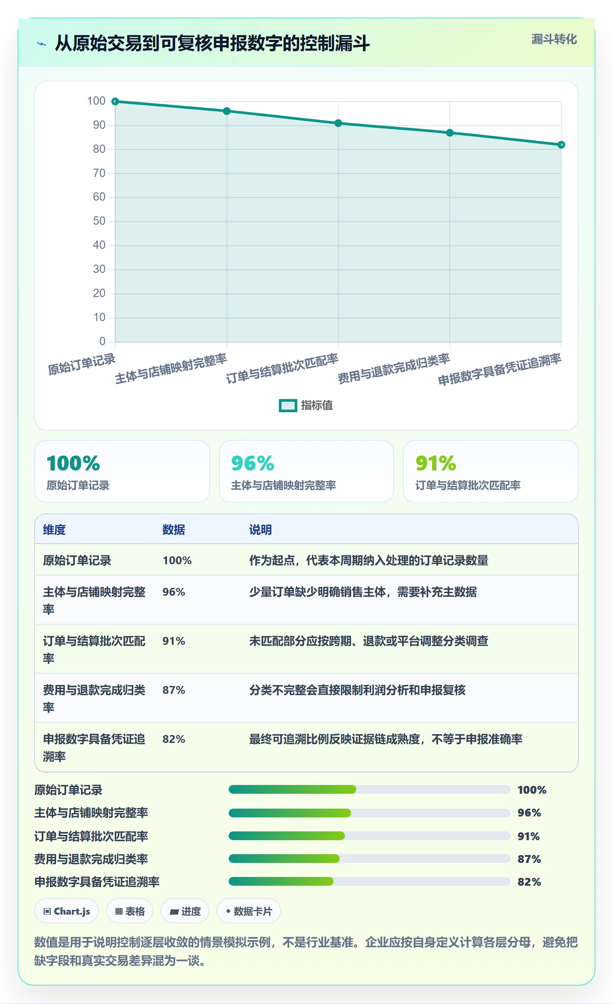Click the 维度 table column header
This screenshot has height=1004, width=613.
(x=54, y=530)
